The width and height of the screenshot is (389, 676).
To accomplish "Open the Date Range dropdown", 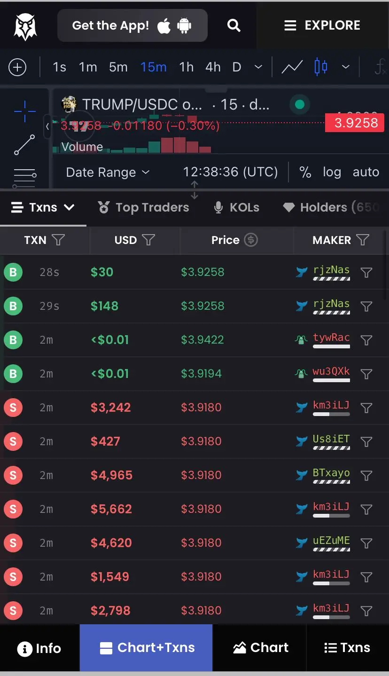I will [108, 173].
